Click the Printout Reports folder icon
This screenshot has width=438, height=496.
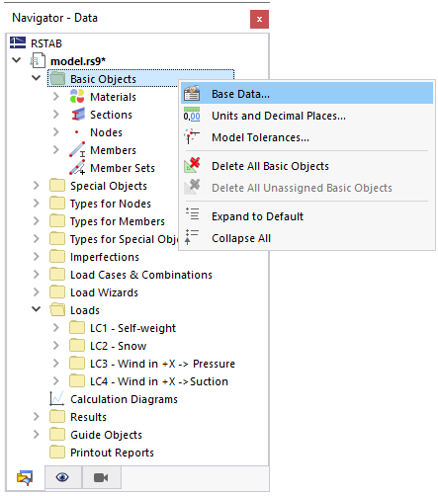coord(57,453)
